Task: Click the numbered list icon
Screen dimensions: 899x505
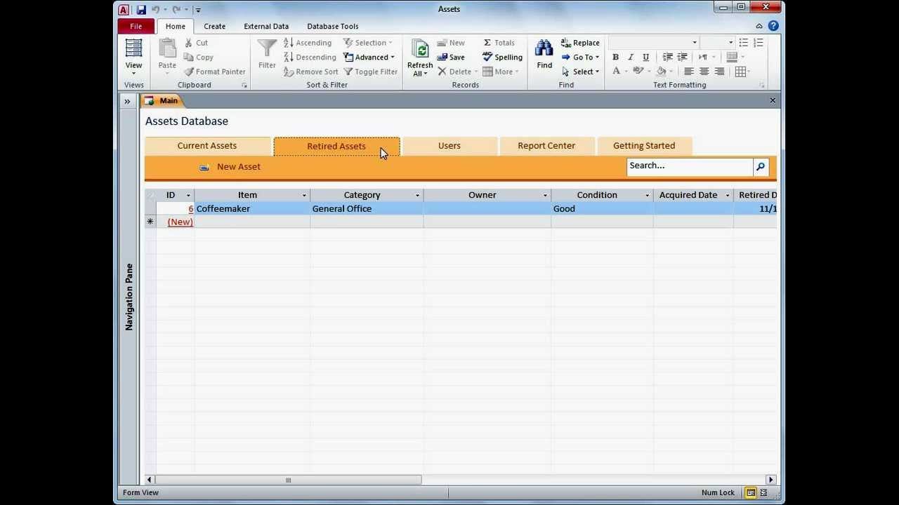Action: (x=759, y=43)
